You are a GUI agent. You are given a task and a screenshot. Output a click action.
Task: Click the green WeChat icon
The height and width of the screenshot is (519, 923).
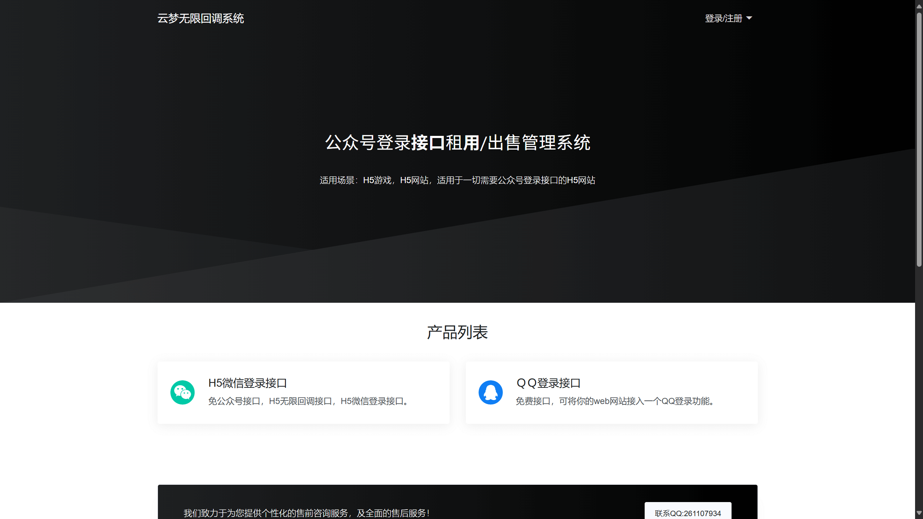182,392
